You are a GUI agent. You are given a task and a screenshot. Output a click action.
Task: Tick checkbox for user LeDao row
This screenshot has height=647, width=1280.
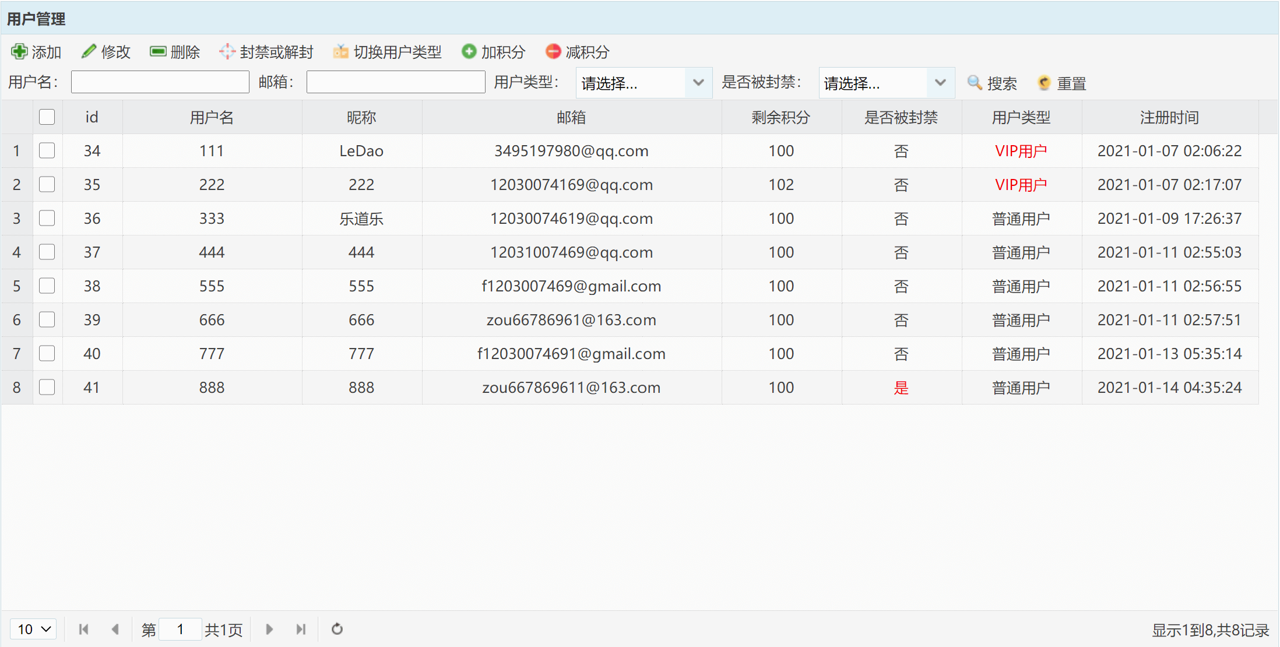47,151
